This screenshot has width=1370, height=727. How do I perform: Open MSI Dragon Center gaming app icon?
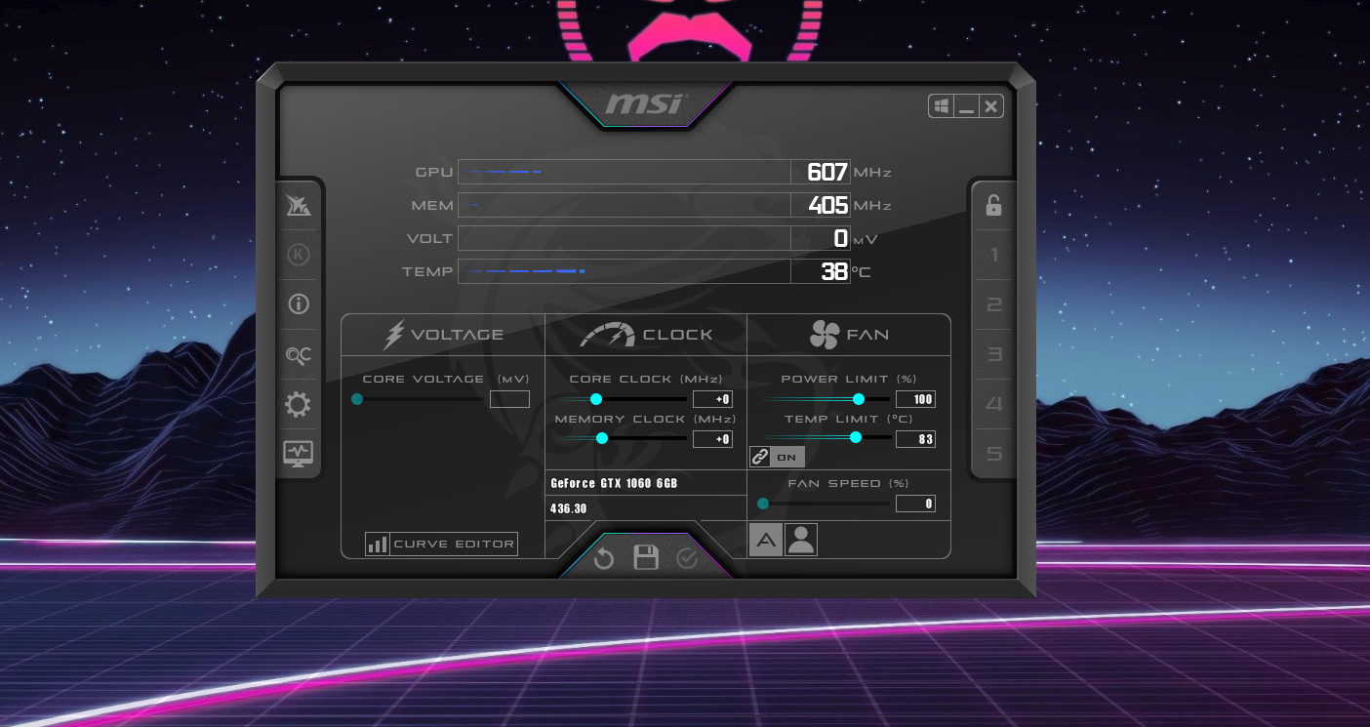(299, 206)
